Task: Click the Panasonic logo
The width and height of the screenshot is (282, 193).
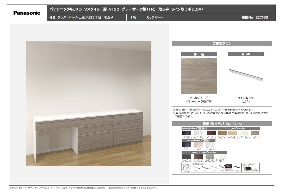Action: tap(26, 13)
